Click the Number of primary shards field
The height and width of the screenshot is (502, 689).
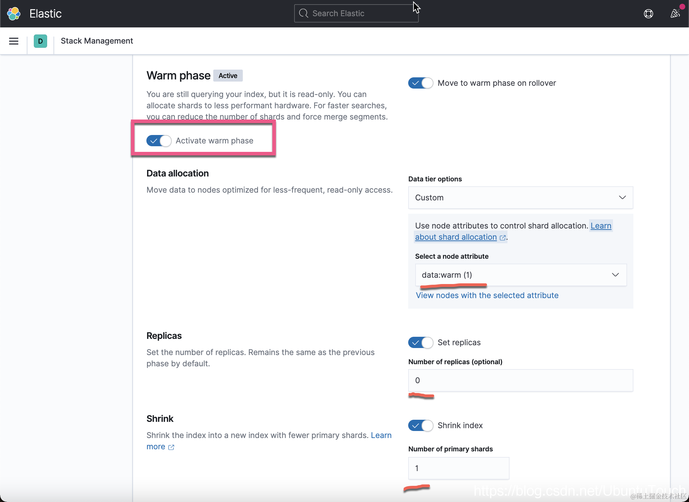pos(459,468)
